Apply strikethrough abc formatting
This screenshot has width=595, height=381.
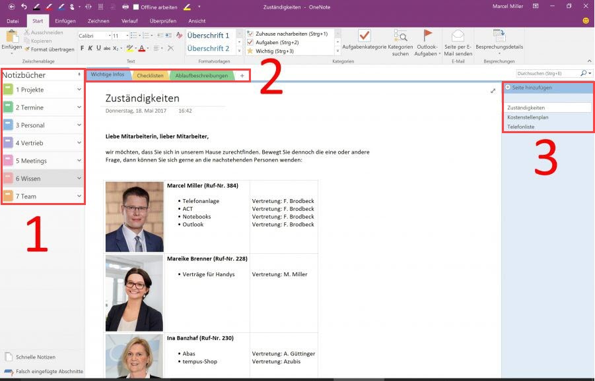click(107, 48)
